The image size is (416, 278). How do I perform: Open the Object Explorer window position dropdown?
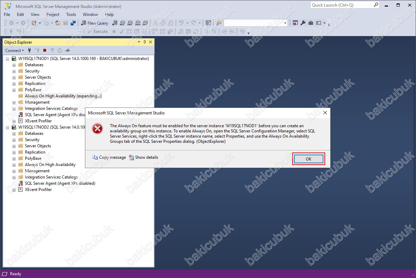click(x=139, y=42)
